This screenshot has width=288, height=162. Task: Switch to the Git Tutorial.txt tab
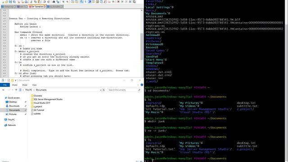pos(37,7)
